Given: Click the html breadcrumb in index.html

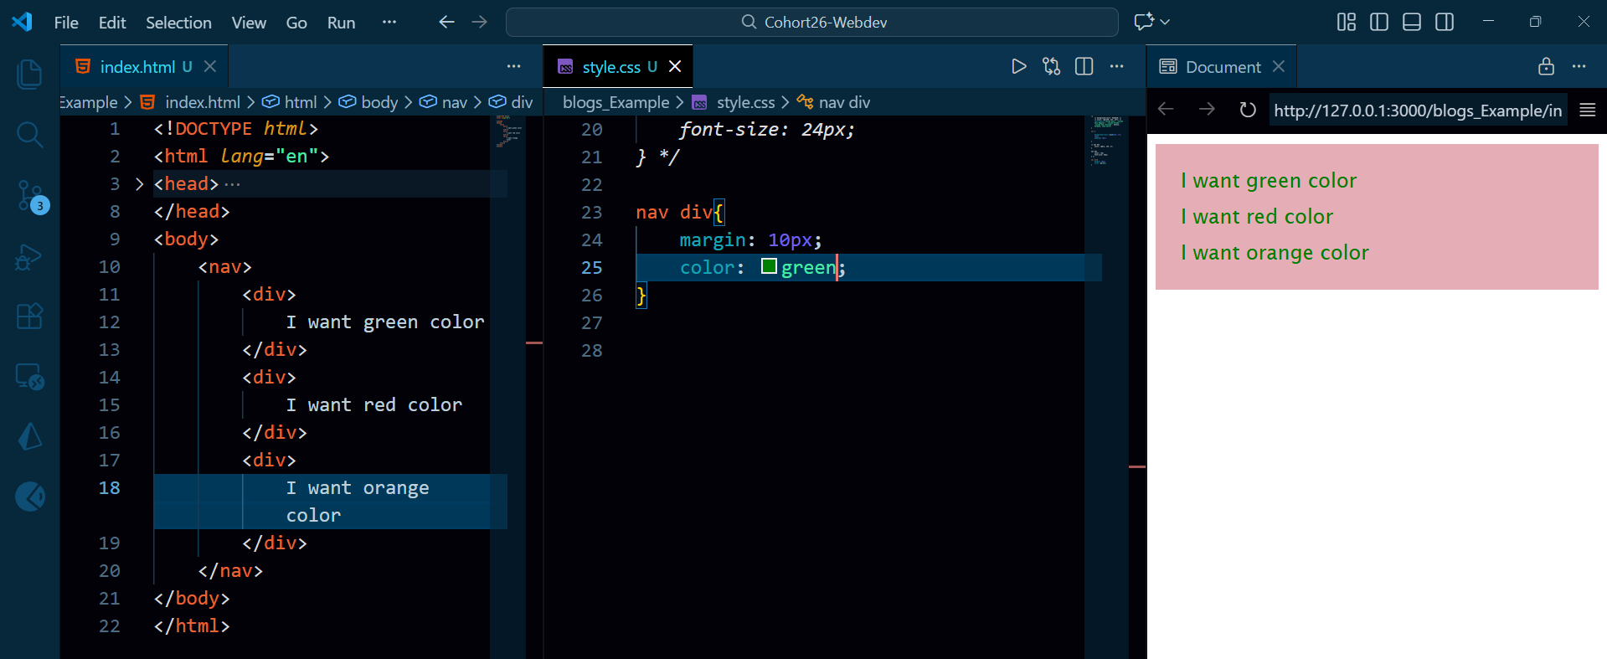Looking at the screenshot, I should (x=290, y=102).
